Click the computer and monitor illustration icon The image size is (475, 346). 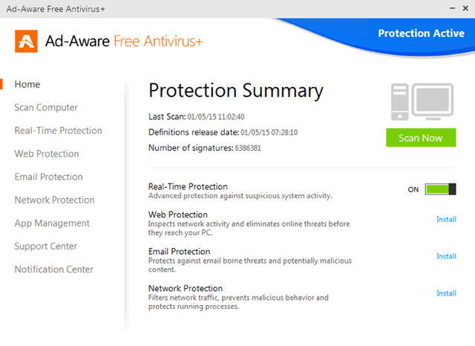tap(422, 102)
